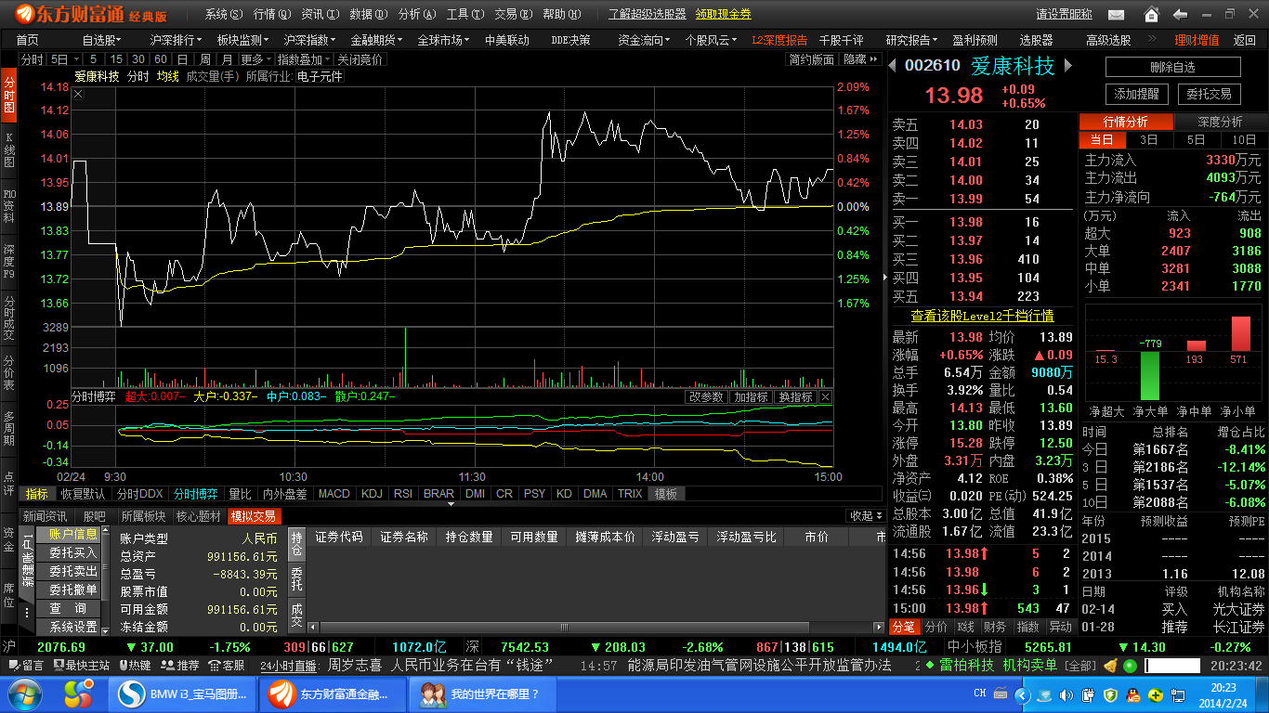The width and height of the screenshot is (1269, 713).
Task: Show next stock with right triangle after 爱康科技
Action: click(1068, 65)
